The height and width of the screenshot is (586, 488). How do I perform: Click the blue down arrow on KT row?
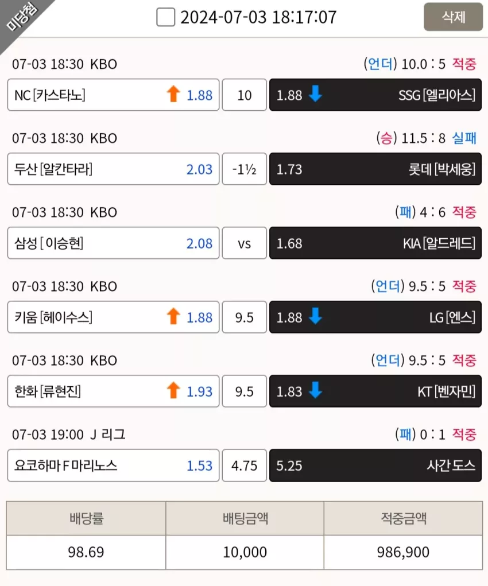315,390
